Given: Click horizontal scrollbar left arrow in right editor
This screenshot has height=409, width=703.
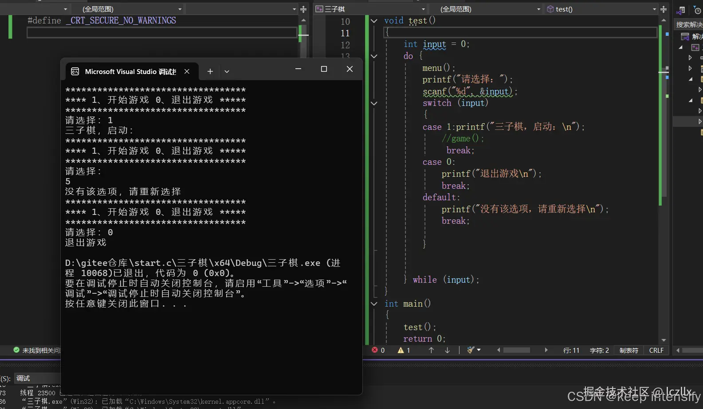Looking at the screenshot, I should tap(499, 350).
